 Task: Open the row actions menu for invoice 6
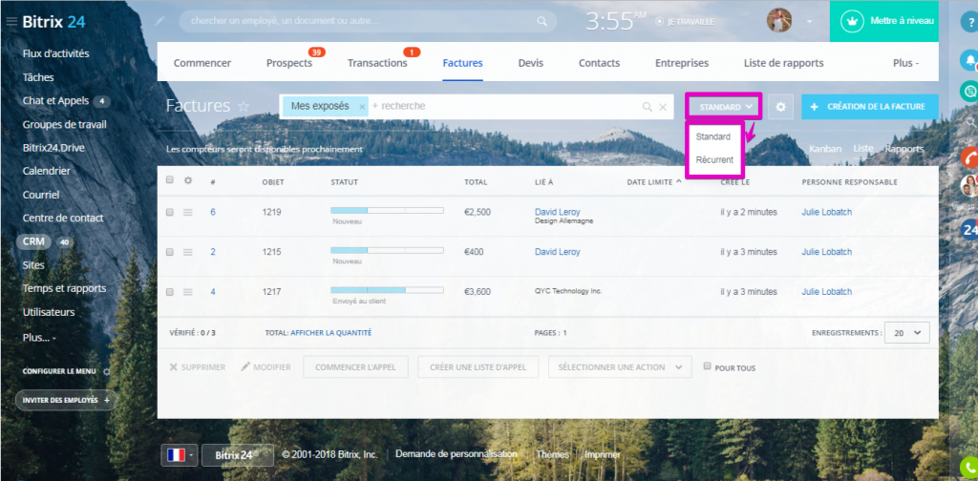pos(188,213)
